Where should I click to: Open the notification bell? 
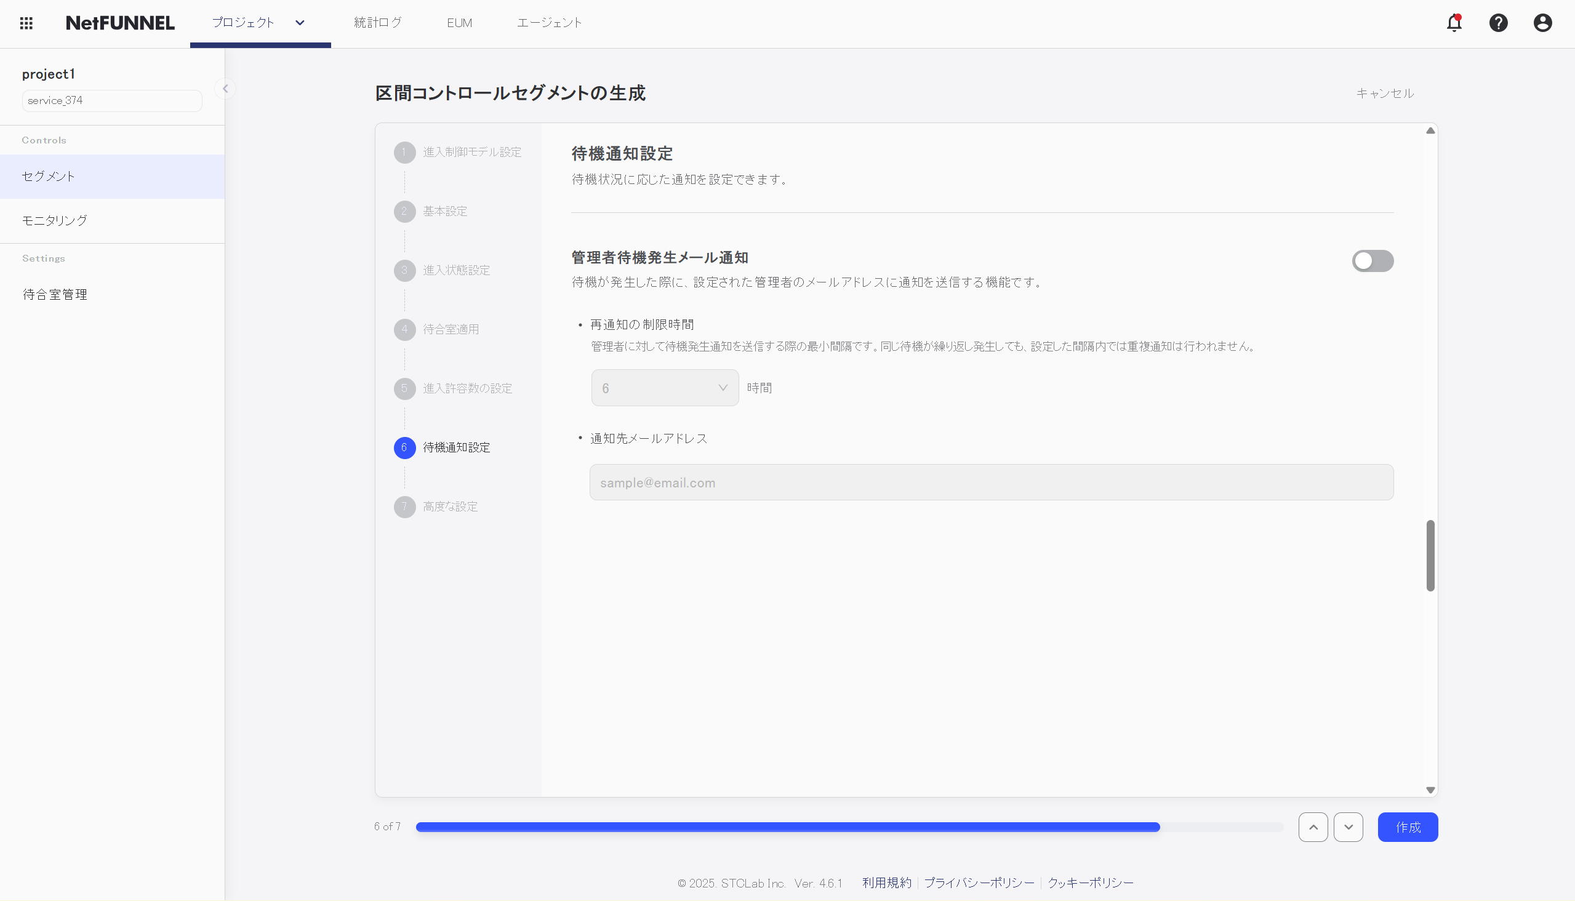tap(1453, 23)
